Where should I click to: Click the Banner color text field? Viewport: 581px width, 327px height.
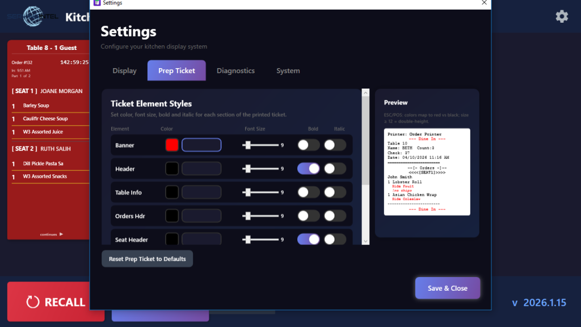point(201,145)
